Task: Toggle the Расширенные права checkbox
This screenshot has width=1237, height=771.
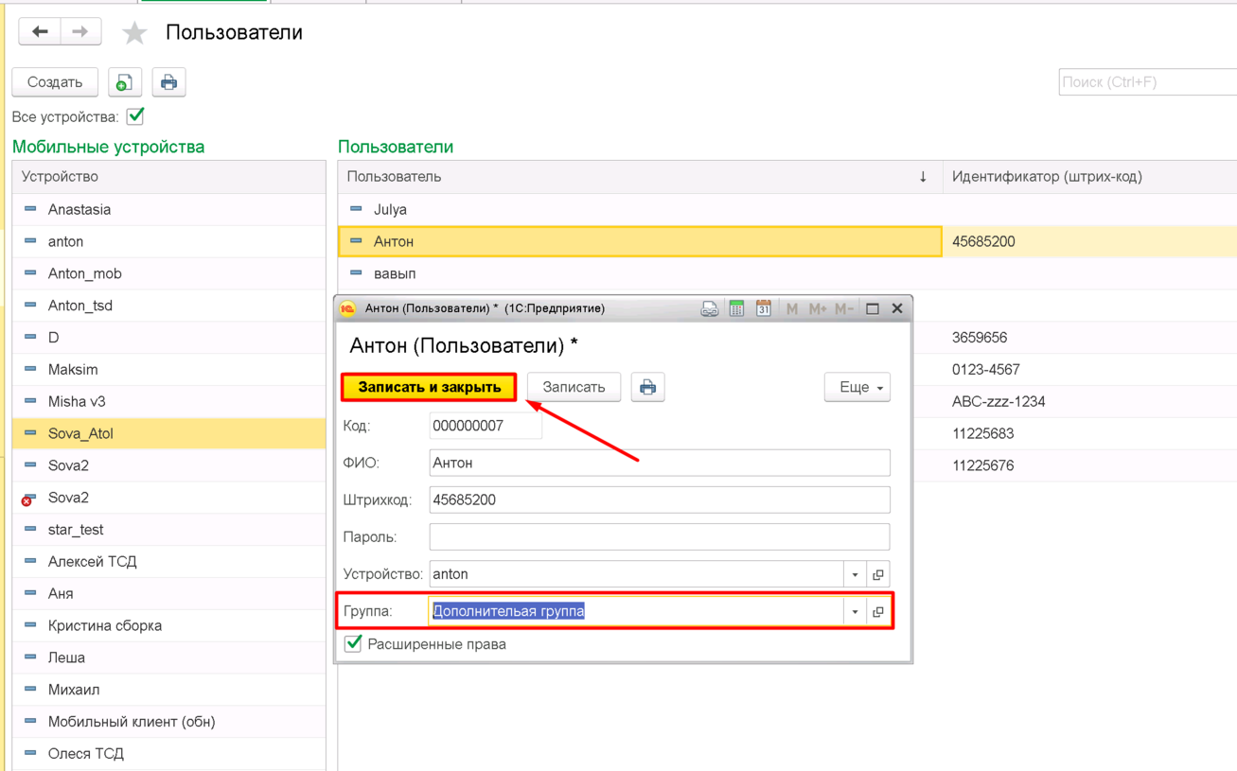Action: coord(353,644)
